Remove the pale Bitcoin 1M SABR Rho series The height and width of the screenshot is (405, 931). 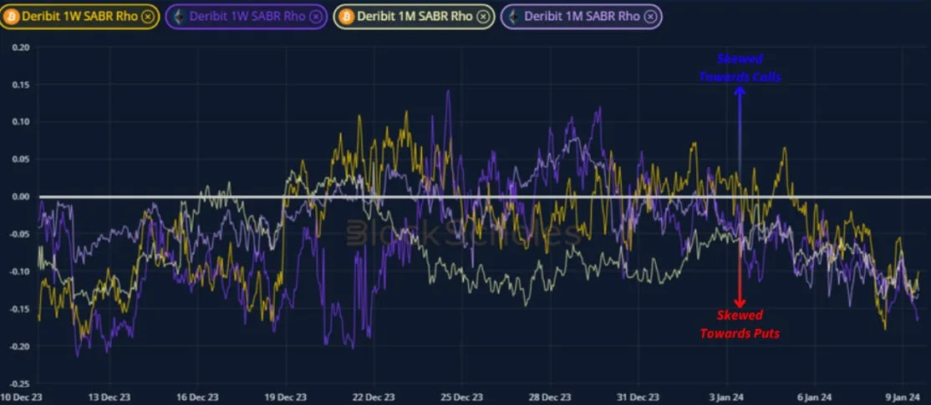coord(483,17)
